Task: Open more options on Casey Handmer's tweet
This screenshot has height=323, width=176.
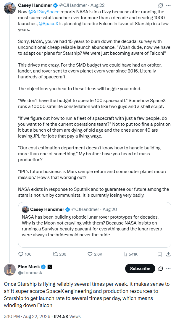Action: pos(168,5)
